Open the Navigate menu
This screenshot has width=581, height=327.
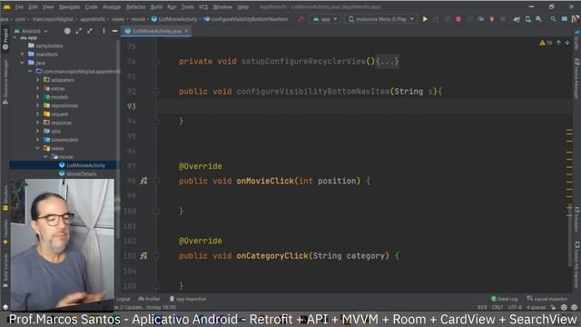(69, 7)
